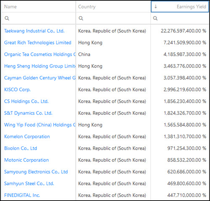Open Samhyun Steel Co., Ltd. link
210x201 pixels.
point(29,183)
